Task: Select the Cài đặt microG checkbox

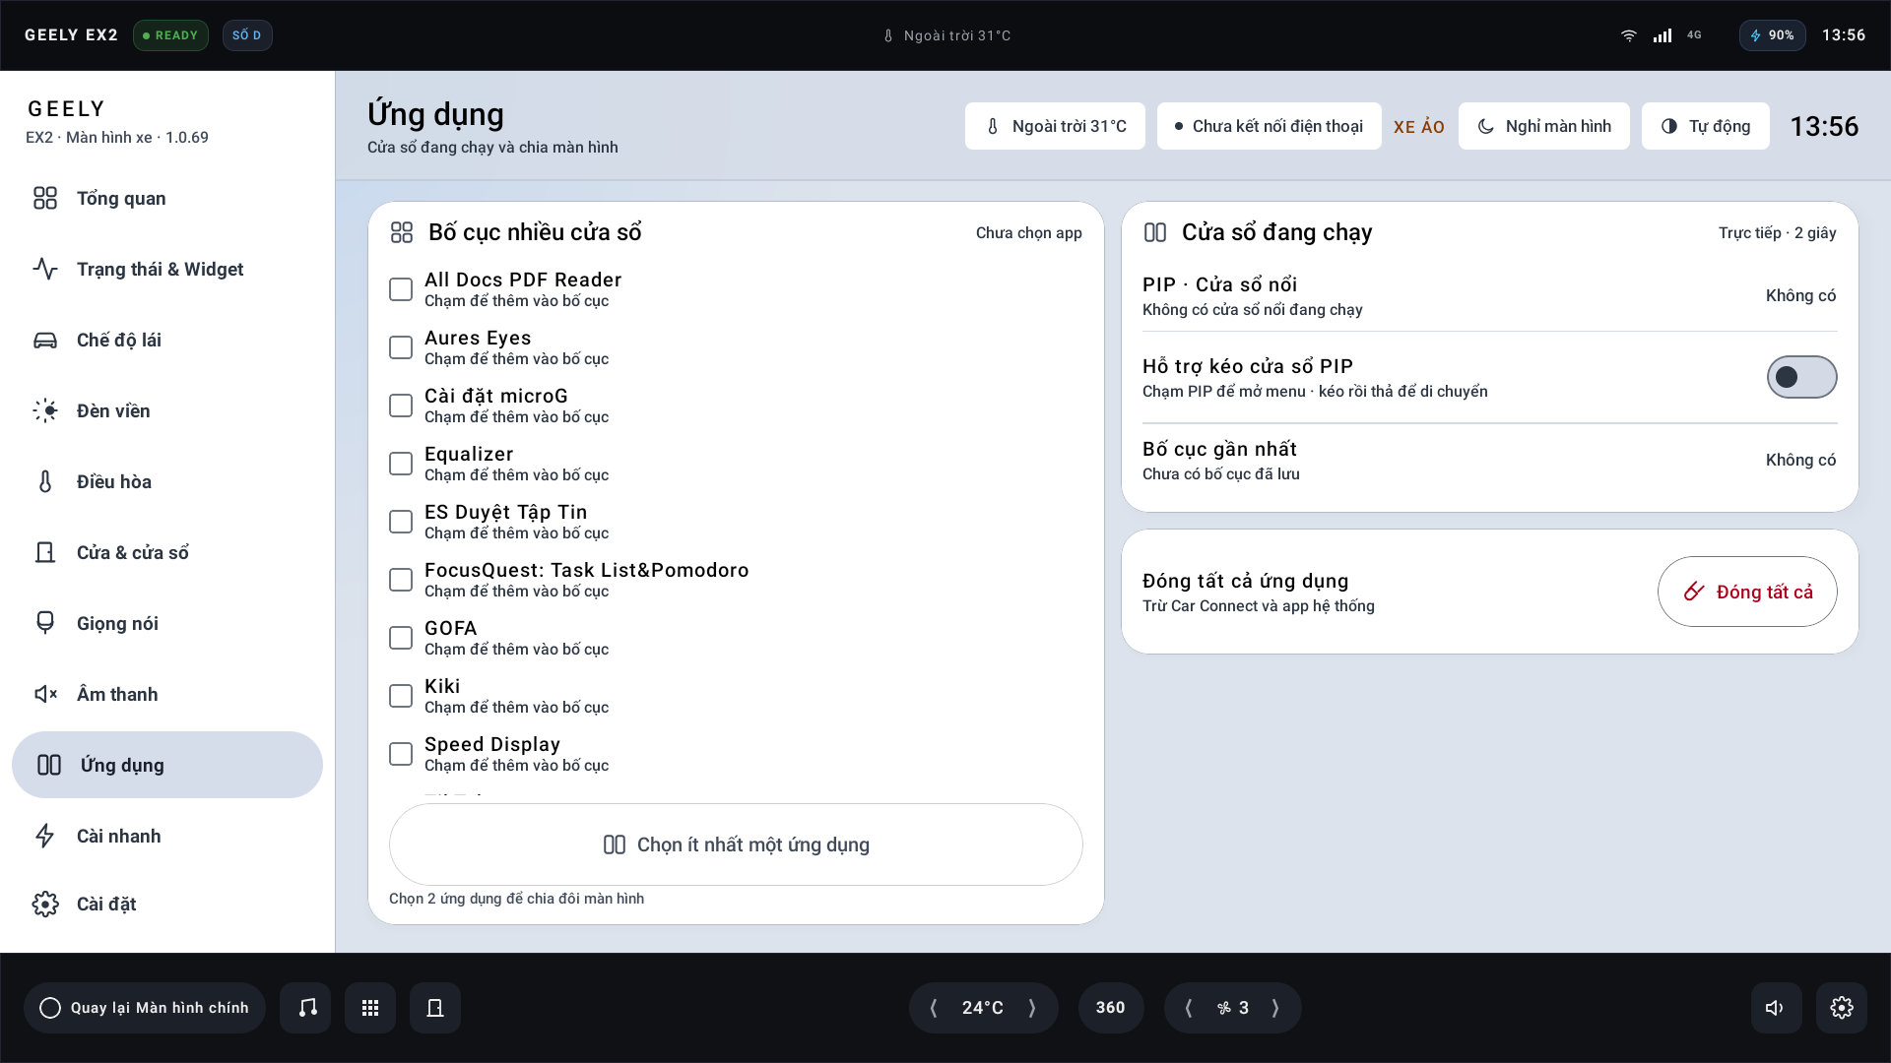Action: click(401, 406)
